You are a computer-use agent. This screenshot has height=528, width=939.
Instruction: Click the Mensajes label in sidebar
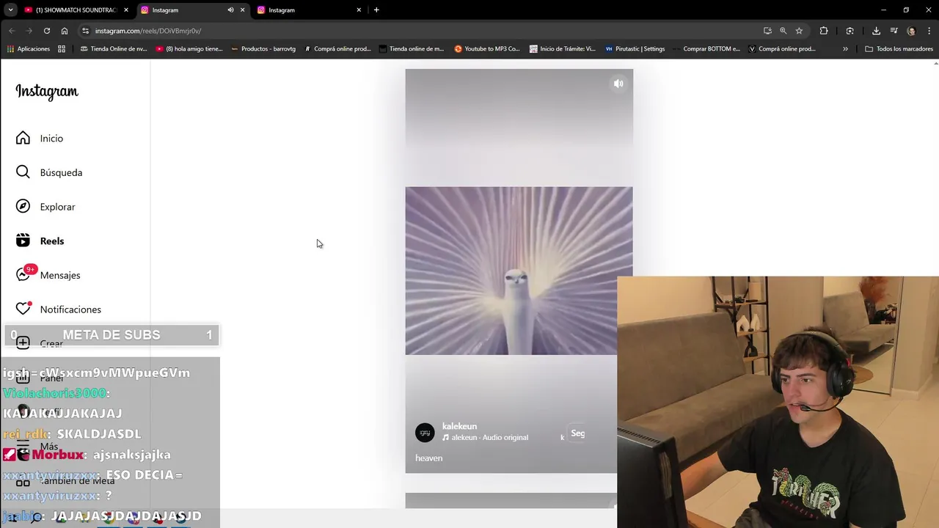pos(60,275)
